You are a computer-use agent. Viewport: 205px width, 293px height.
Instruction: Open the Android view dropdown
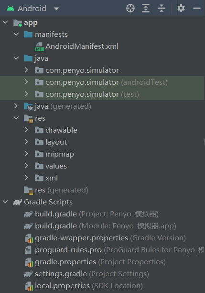(56, 9)
